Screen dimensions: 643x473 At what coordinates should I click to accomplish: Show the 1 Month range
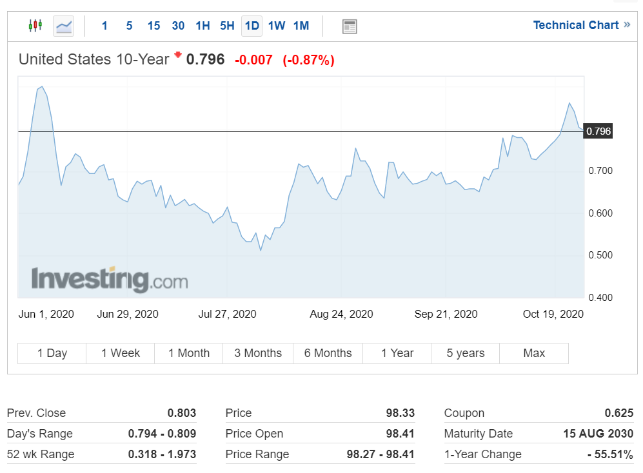coord(188,353)
